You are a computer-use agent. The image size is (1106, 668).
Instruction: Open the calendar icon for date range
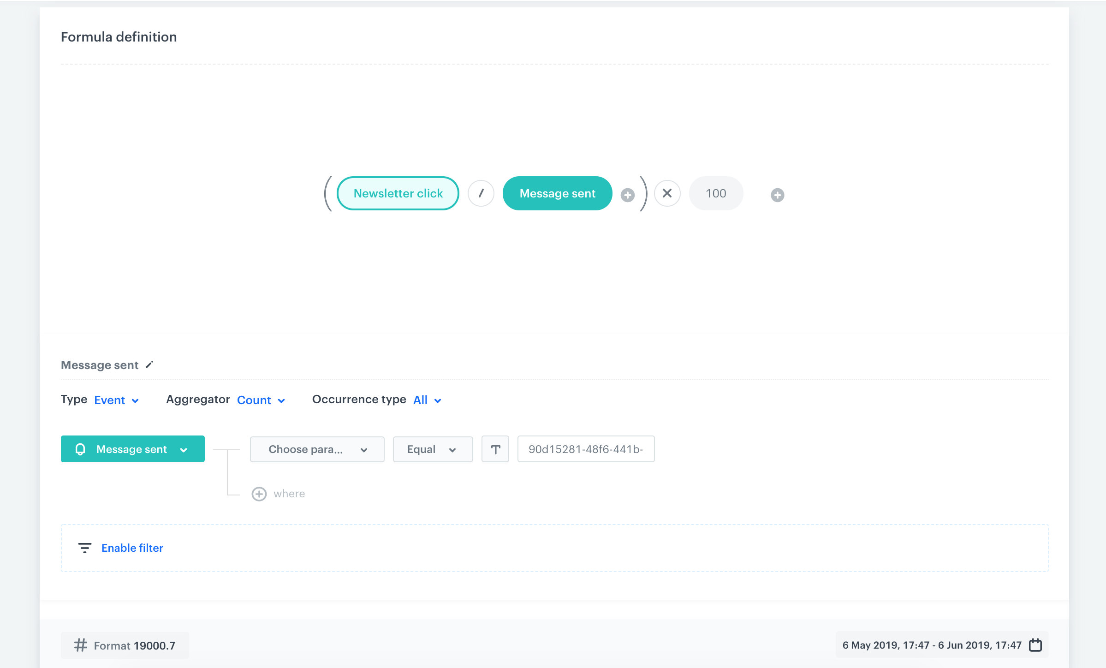point(1035,645)
